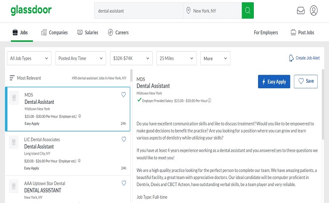This screenshot has width=329, height=203.
Task: Click the Most Relevant sort icon
Action: pos(12,78)
